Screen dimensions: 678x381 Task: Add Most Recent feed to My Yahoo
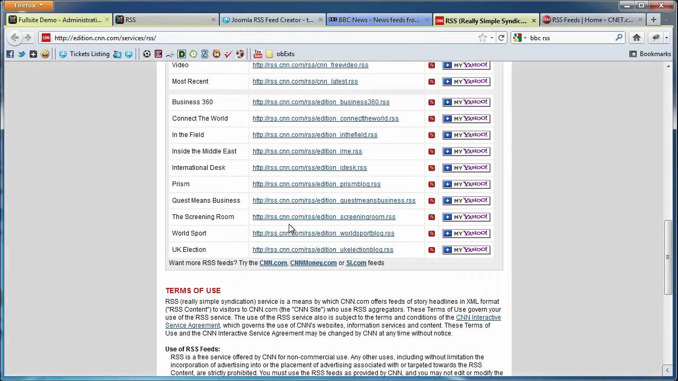[466, 81]
